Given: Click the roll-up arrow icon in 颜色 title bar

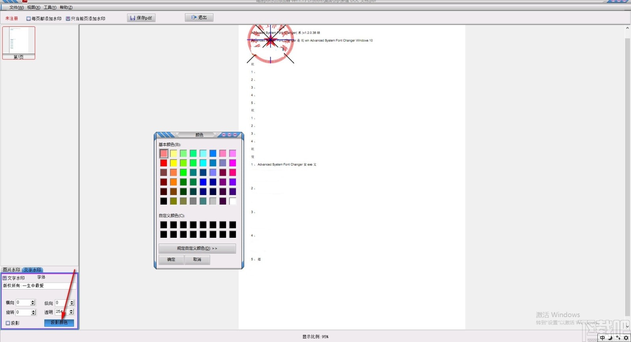Looking at the screenshot, I should pos(224,135).
